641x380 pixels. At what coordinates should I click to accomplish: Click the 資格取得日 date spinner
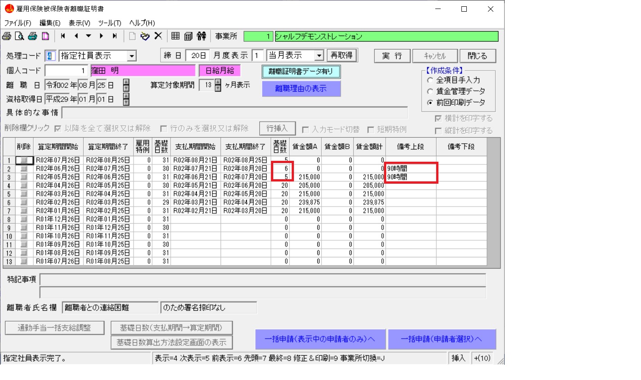pyautogui.click(x=126, y=99)
